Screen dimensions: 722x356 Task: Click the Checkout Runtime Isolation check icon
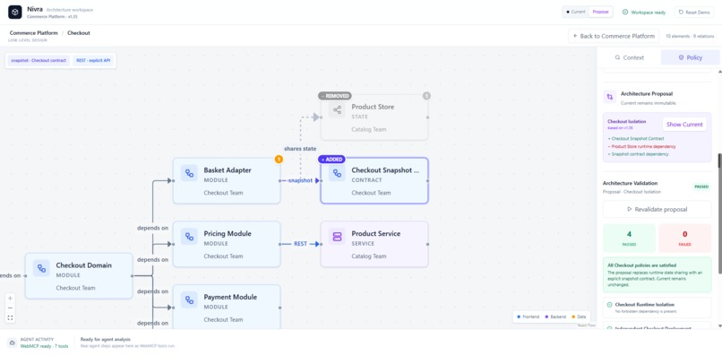[610, 305]
